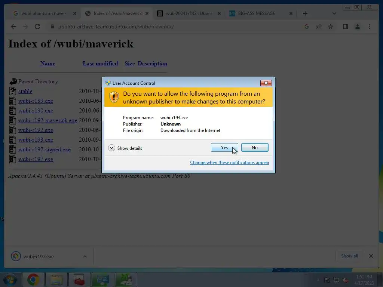Open a new Chrome tab

pos(305,13)
